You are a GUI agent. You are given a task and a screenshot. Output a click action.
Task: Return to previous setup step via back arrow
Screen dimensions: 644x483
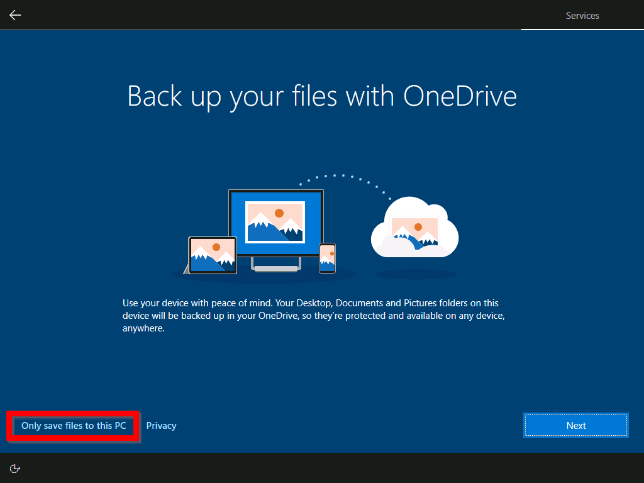coord(14,14)
